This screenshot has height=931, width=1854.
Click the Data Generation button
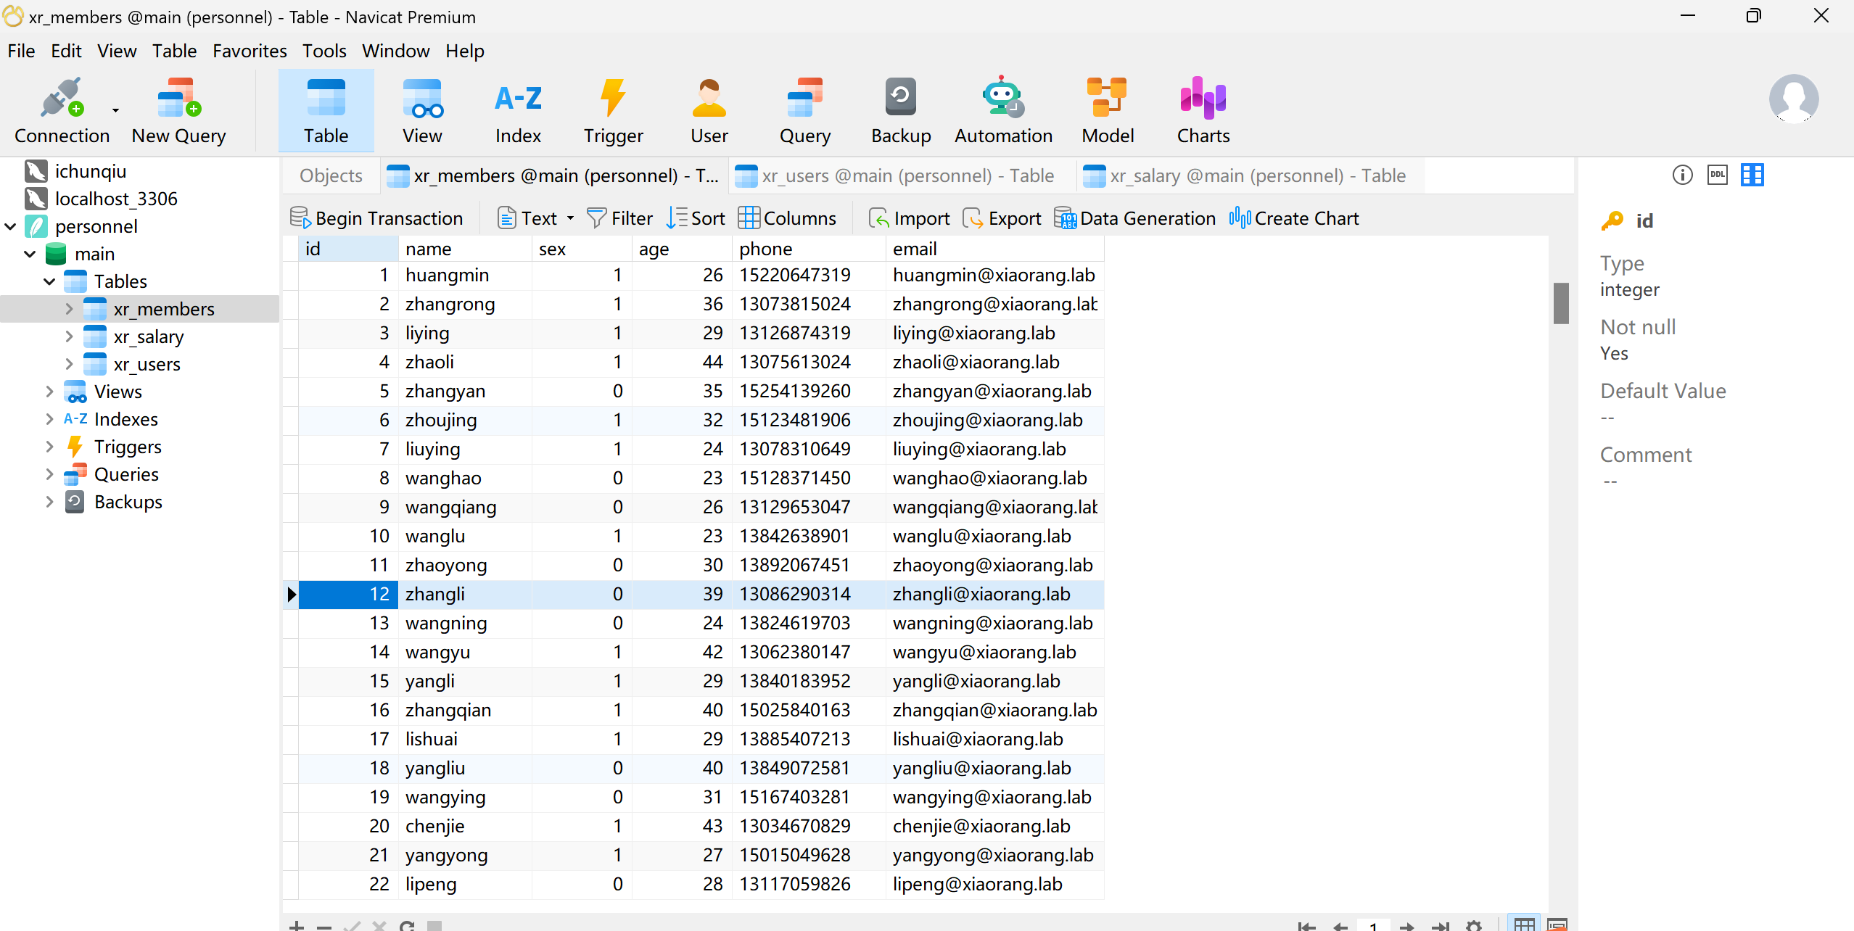[x=1134, y=218]
